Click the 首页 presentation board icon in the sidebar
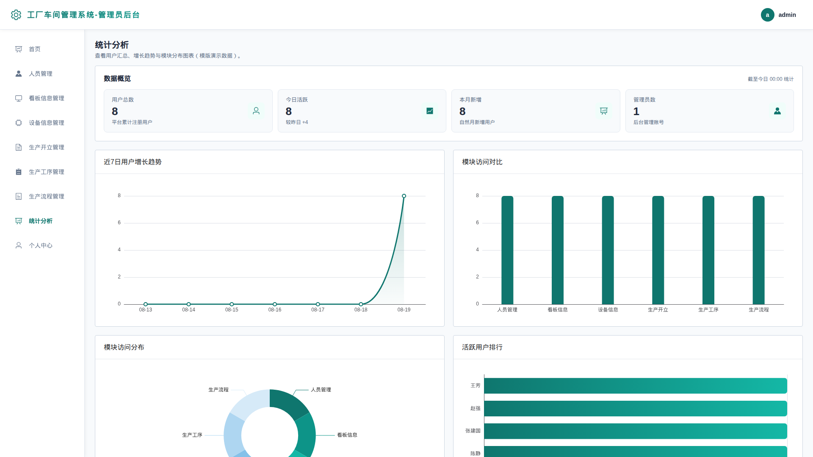 tap(19, 49)
